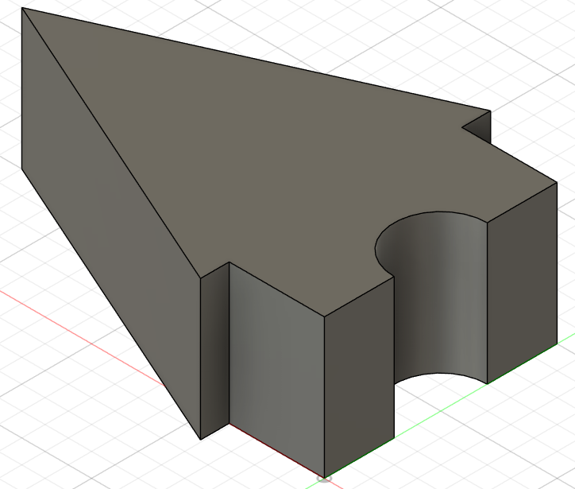Select the right-end side face beyond the cutout

coord(523,283)
